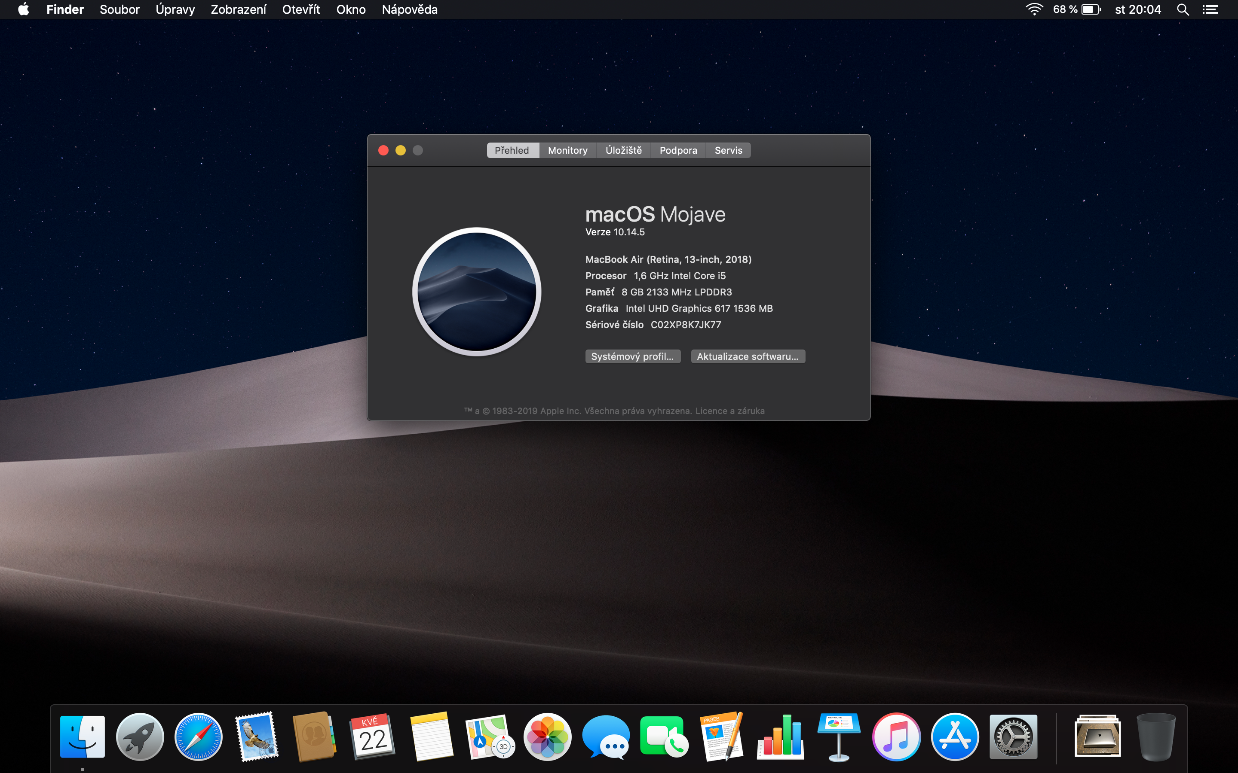Open Safari from the Dock
Viewport: 1238px width, 773px height.
click(199, 736)
